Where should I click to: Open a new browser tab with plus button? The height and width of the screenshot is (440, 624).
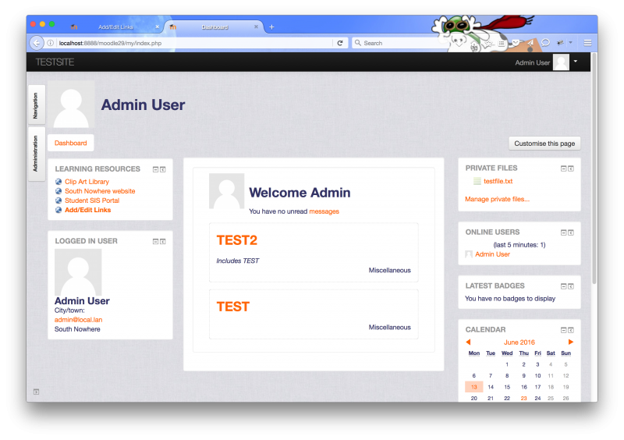click(x=271, y=27)
